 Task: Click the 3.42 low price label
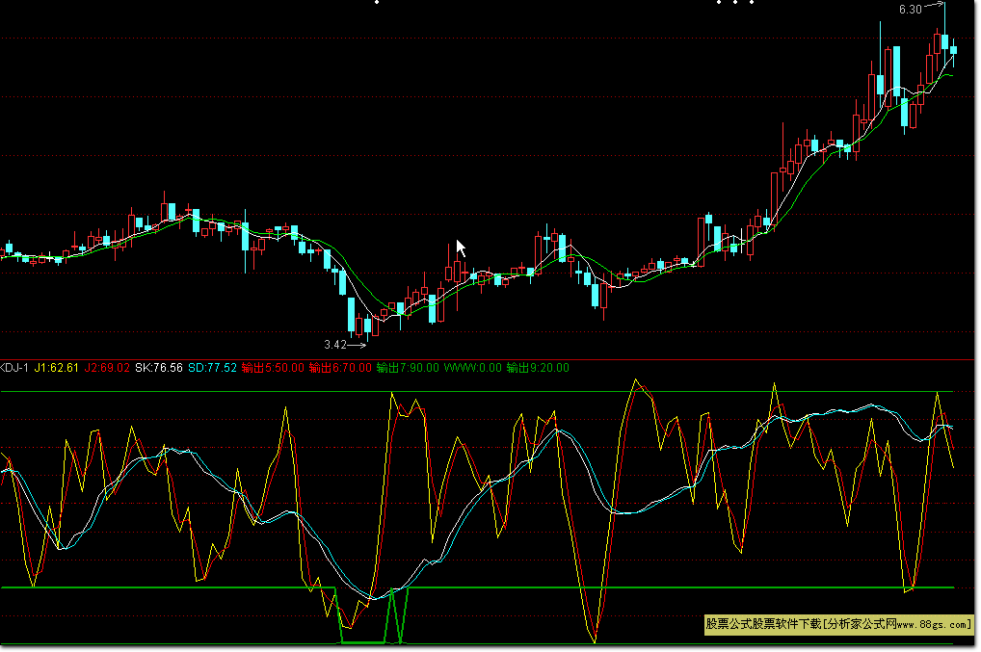pos(335,345)
